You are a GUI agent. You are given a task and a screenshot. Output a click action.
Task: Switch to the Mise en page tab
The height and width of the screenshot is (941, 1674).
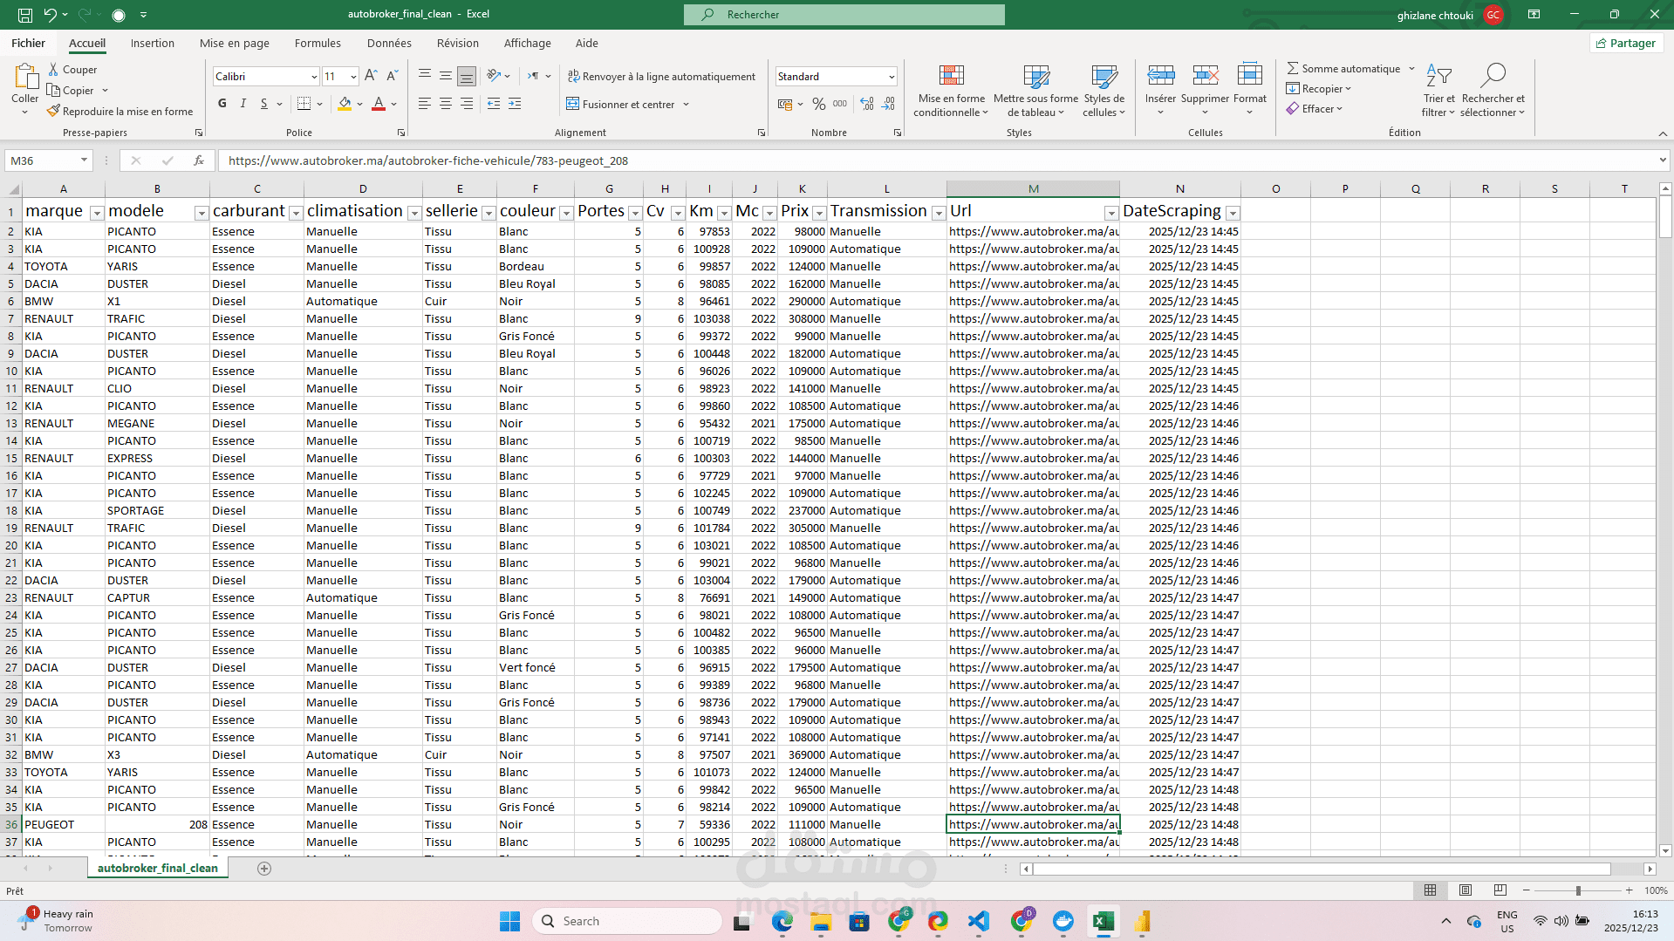click(x=235, y=43)
